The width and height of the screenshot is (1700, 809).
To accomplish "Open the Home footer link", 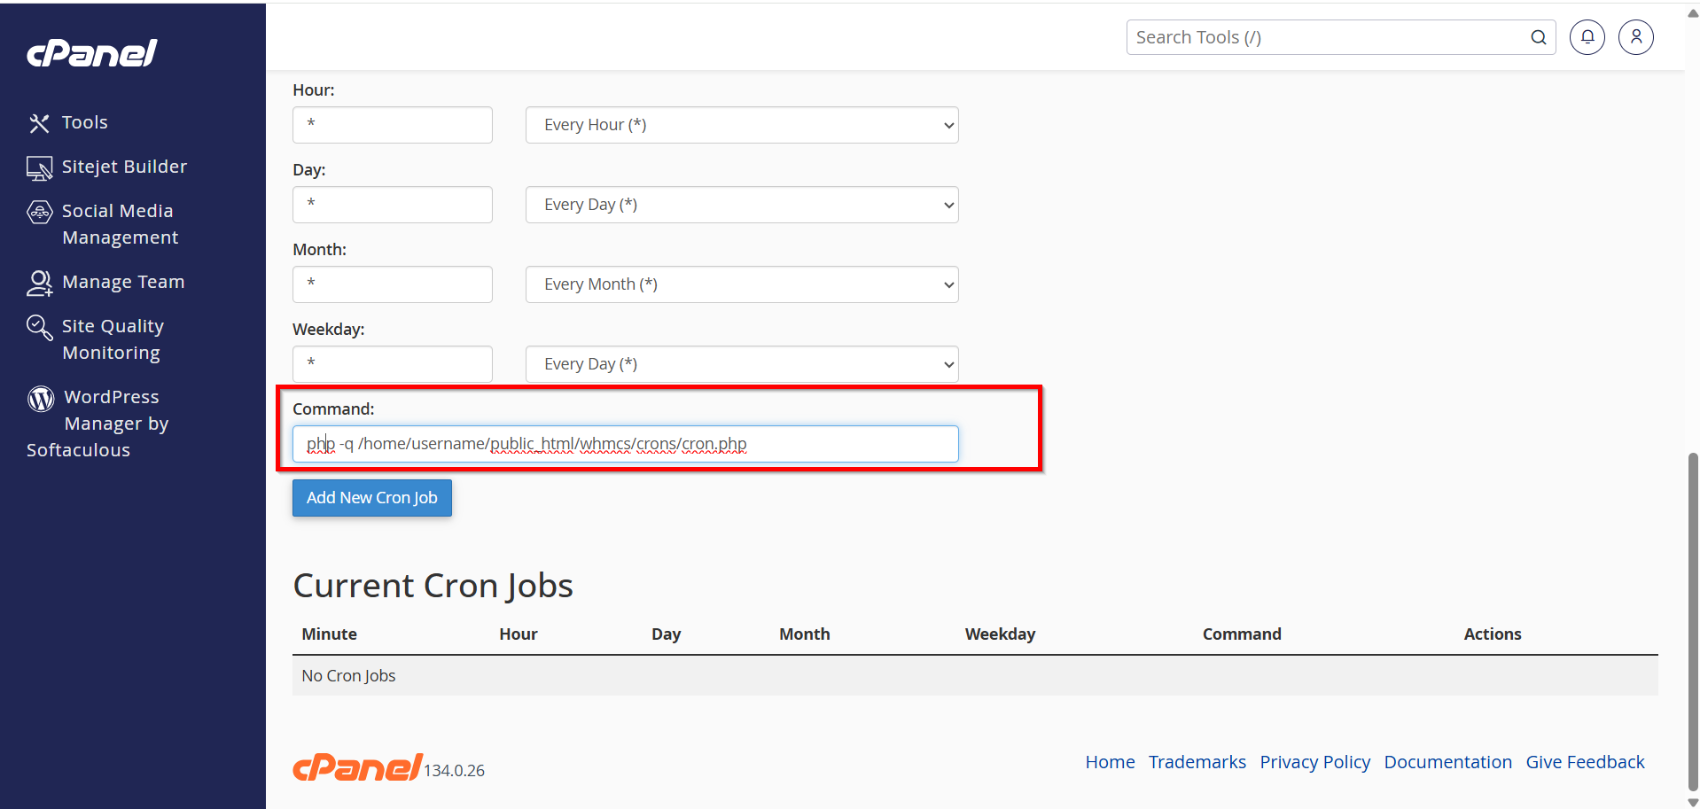I will (x=1110, y=762).
